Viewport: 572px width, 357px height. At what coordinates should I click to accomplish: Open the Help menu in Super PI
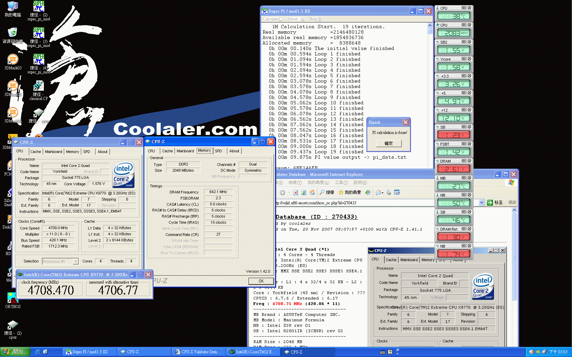(x=316, y=19)
